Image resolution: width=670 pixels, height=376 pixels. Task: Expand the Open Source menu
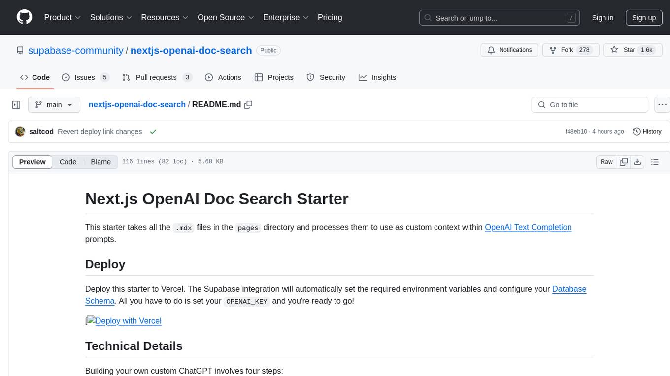(x=226, y=17)
